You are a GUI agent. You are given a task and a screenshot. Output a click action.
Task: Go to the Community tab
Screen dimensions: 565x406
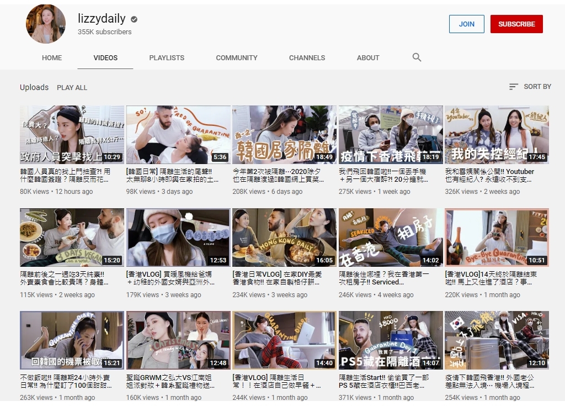237,57
